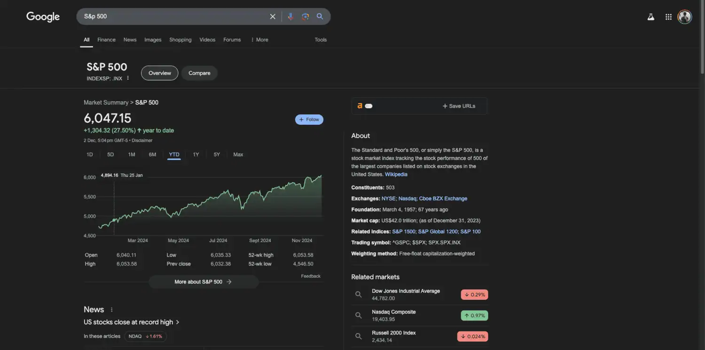Open the NYSE exchange link

coord(389,199)
